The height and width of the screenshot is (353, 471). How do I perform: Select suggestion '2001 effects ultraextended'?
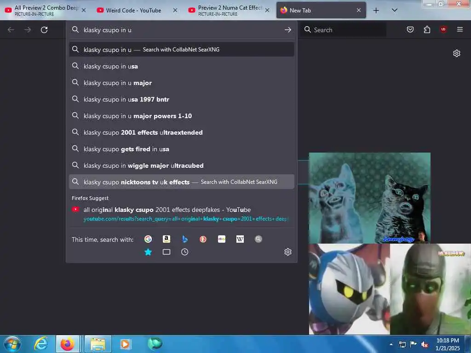click(x=181, y=132)
